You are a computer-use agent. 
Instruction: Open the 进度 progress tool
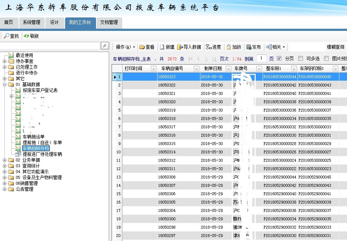coord(214,47)
